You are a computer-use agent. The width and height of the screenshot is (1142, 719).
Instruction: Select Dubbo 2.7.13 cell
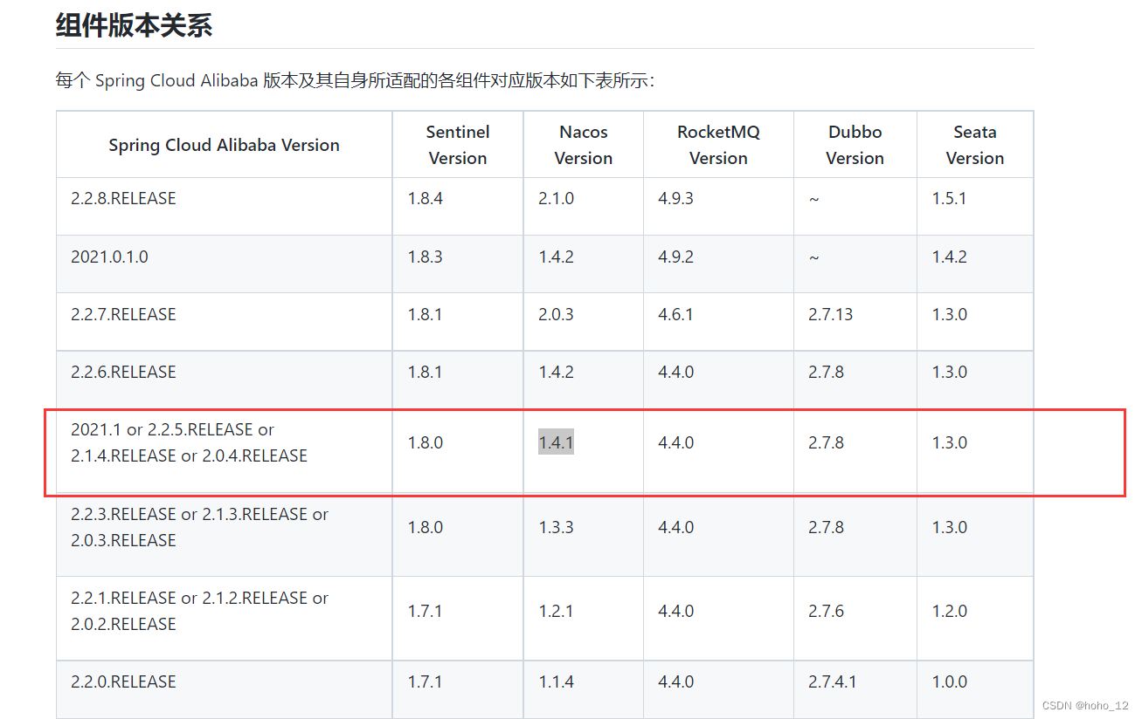click(x=855, y=322)
